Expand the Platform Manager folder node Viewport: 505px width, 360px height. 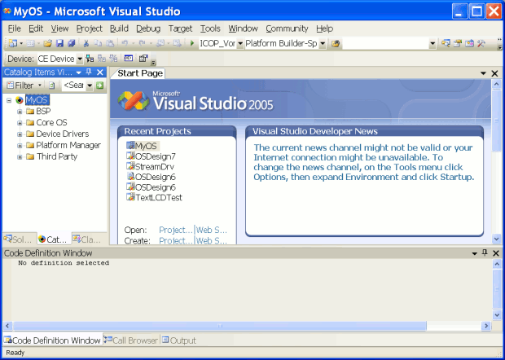[x=20, y=146]
